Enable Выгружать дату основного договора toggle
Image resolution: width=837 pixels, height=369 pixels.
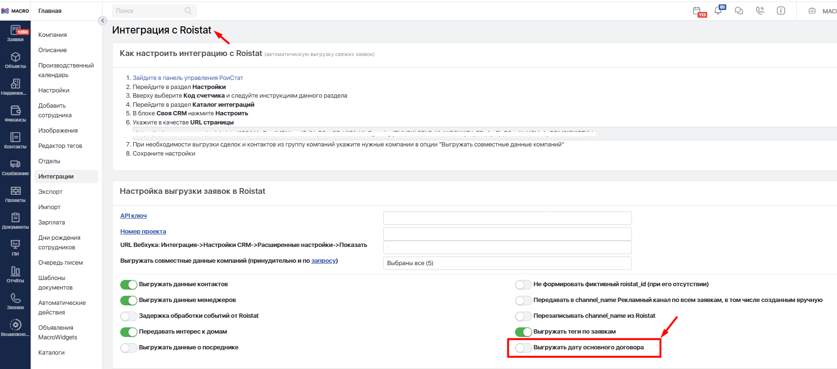pyautogui.click(x=523, y=348)
